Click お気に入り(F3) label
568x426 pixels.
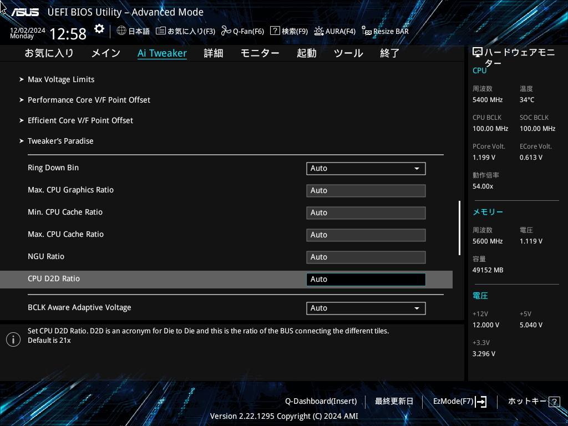191,32
